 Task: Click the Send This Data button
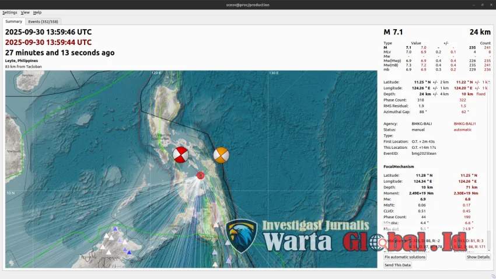point(397,265)
